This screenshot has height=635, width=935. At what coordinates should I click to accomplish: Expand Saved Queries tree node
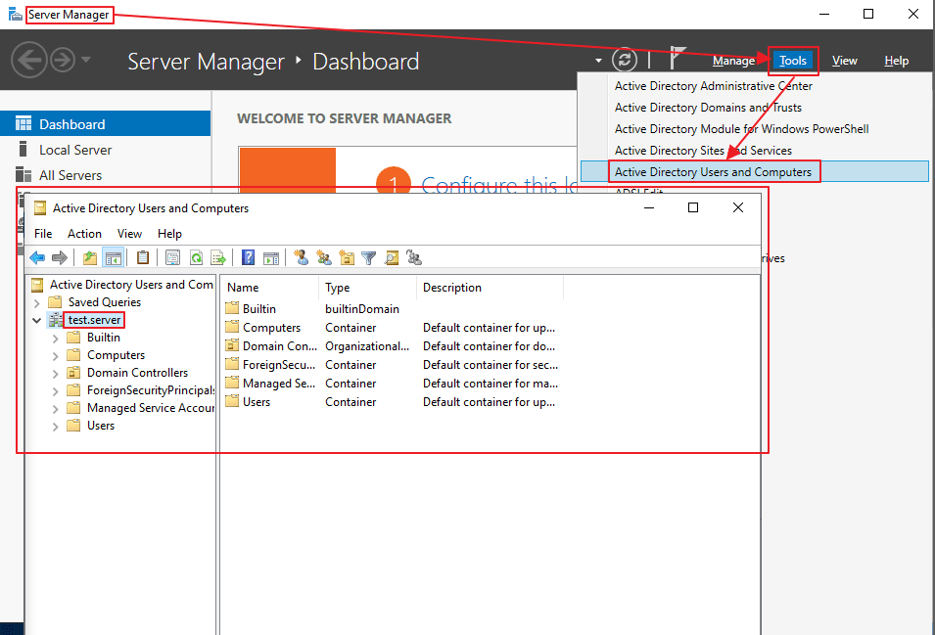tap(37, 303)
